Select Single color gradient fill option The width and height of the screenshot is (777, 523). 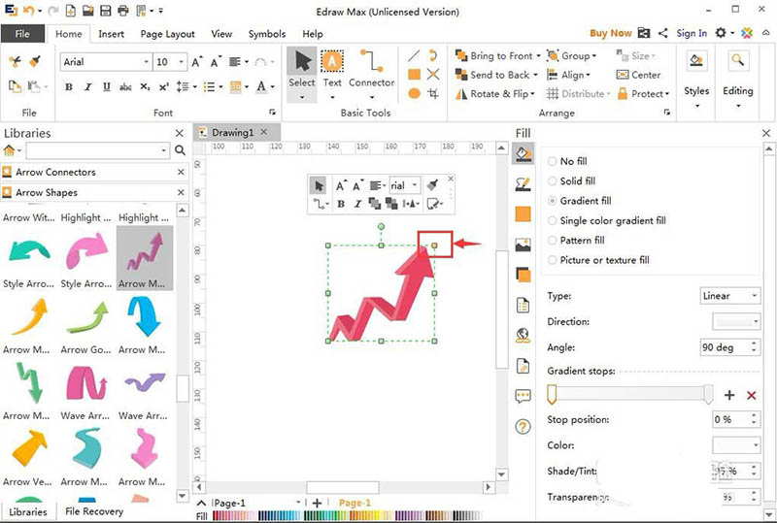606,220
